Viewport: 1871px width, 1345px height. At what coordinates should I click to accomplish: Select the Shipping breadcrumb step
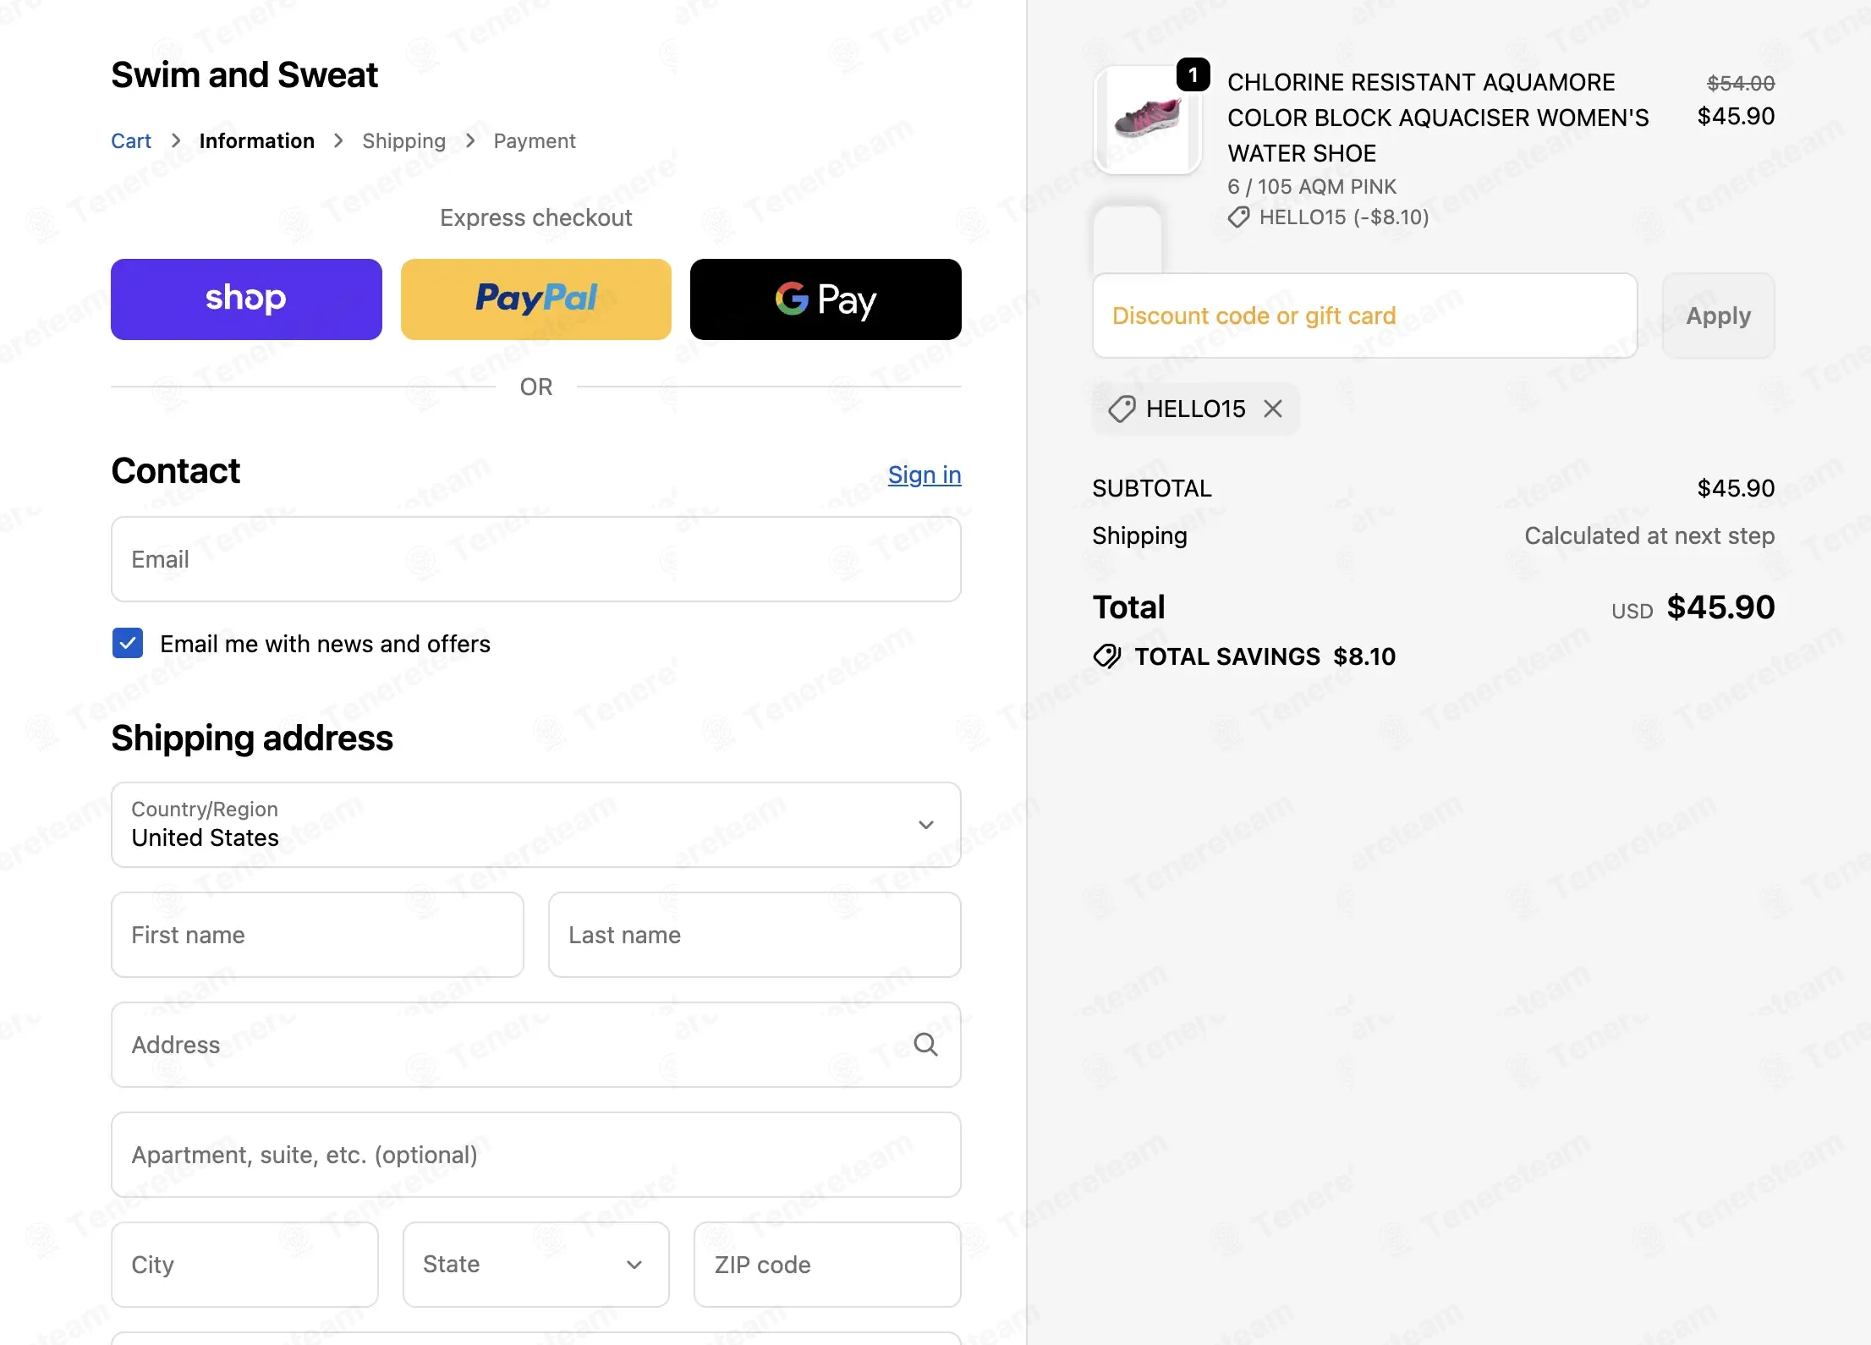point(403,141)
